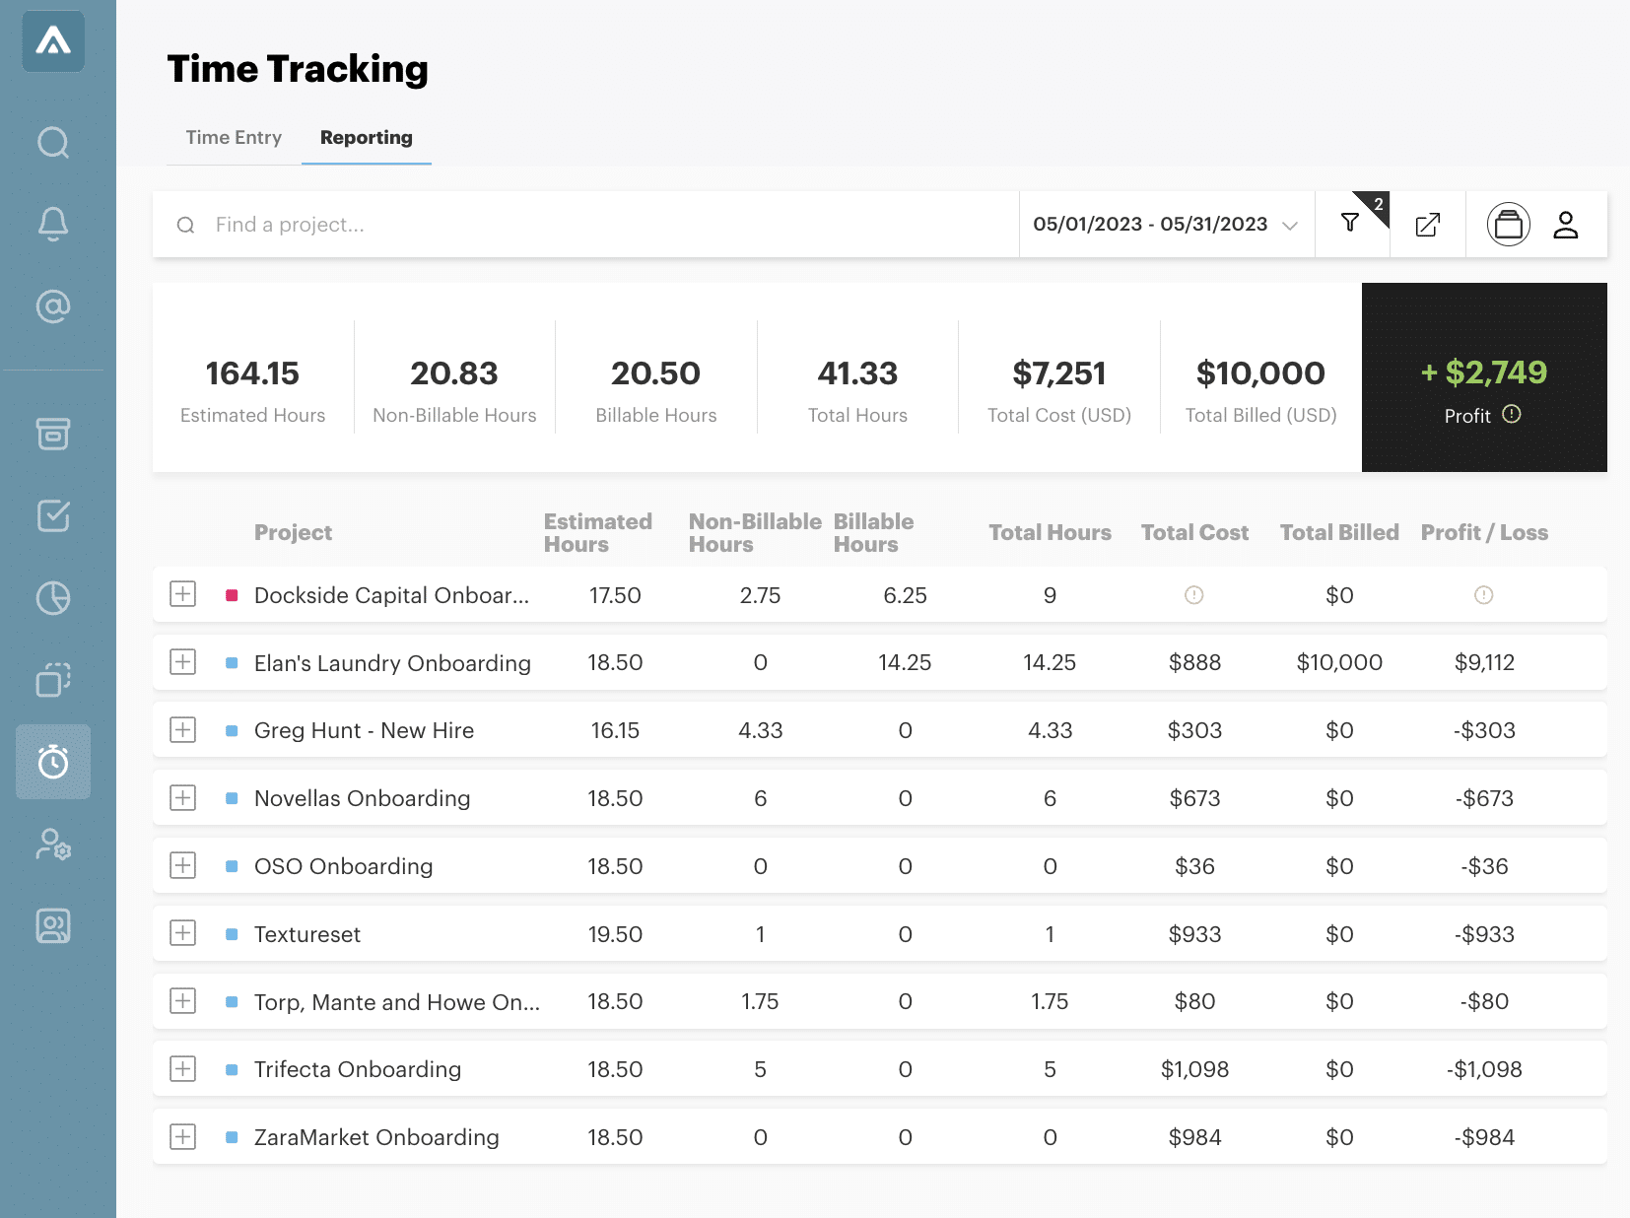The height and width of the screenshot is (1218, 1630).
Task: Switch to the Time Entry tab
Action: (233, 137)
